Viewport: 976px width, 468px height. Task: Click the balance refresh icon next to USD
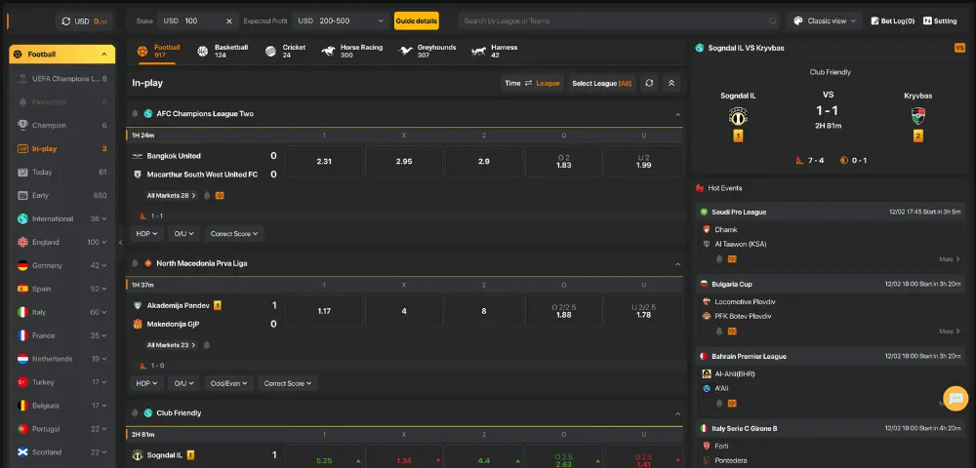click(x=65, y=20)
